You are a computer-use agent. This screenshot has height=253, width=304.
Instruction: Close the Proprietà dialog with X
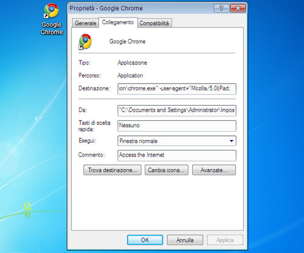pos(238,8)
